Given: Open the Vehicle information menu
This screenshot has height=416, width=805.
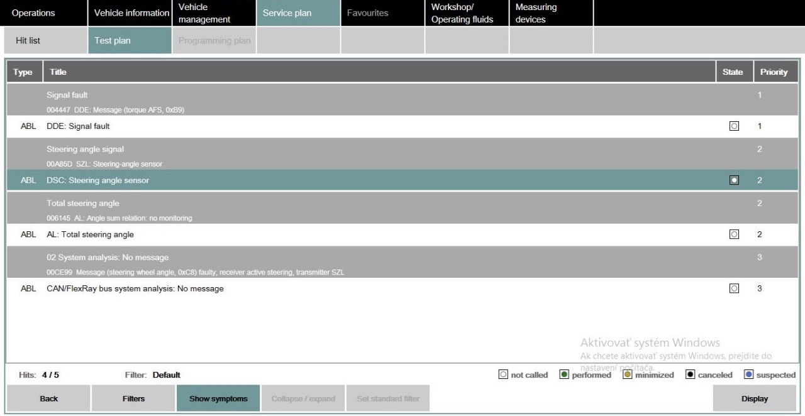Looking at the screenshot, I should click(x=131, y=13).
